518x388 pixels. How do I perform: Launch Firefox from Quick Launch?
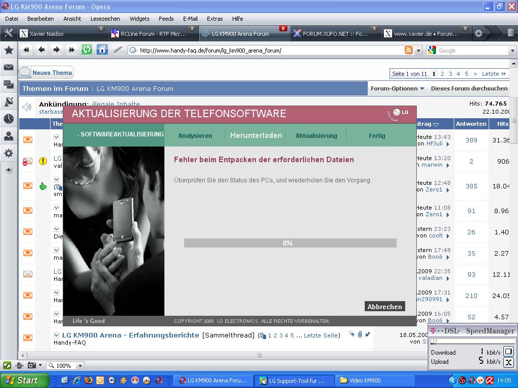click(89, 380)
